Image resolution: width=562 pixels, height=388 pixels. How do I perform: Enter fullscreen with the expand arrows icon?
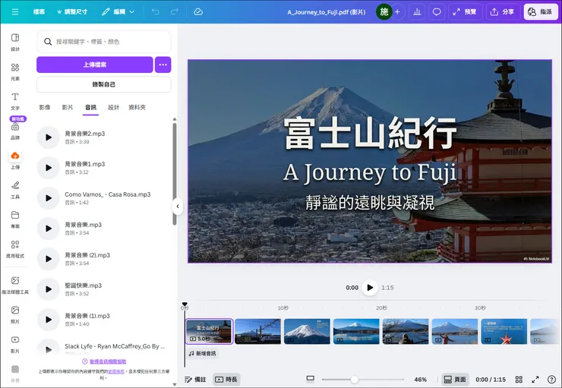click(x=535, y=380)
